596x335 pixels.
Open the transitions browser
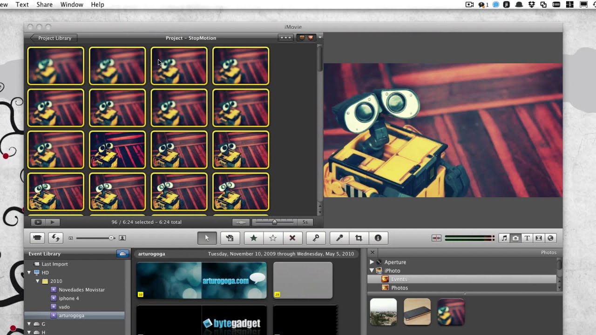click(539, 238)
